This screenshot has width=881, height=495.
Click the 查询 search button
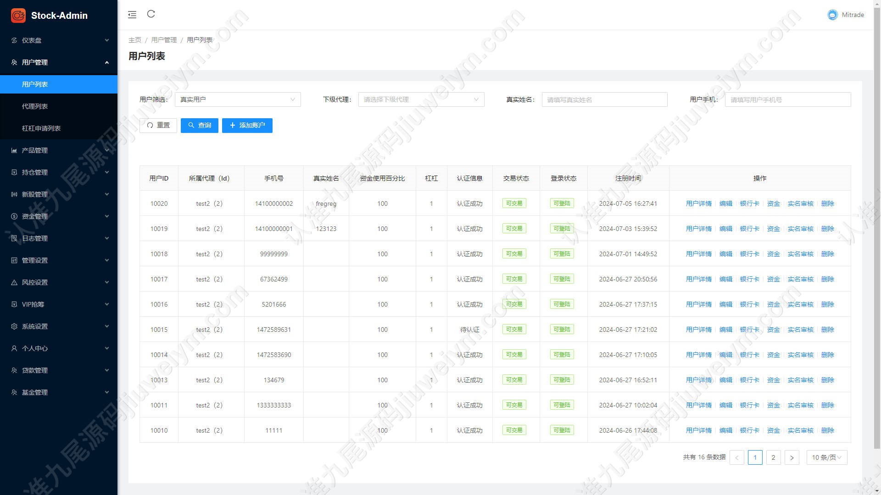click(200, 126)
